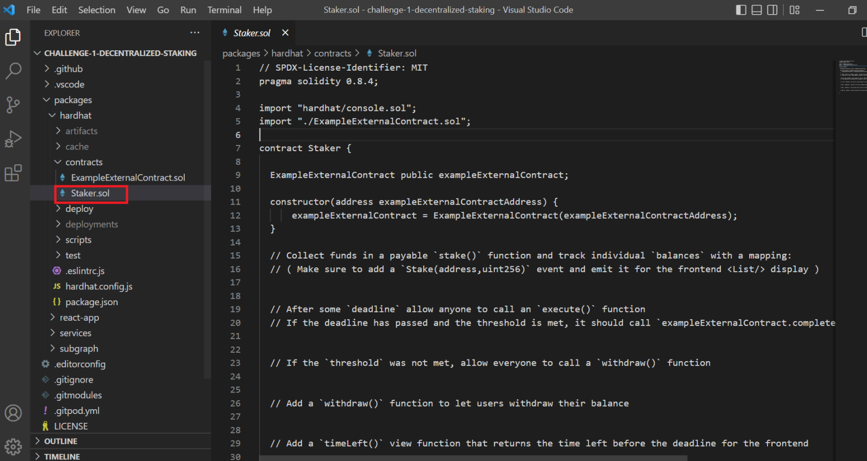Close the Staker.sol editor tab
This screenshot has height=461, width=867.
click(285, 32)
